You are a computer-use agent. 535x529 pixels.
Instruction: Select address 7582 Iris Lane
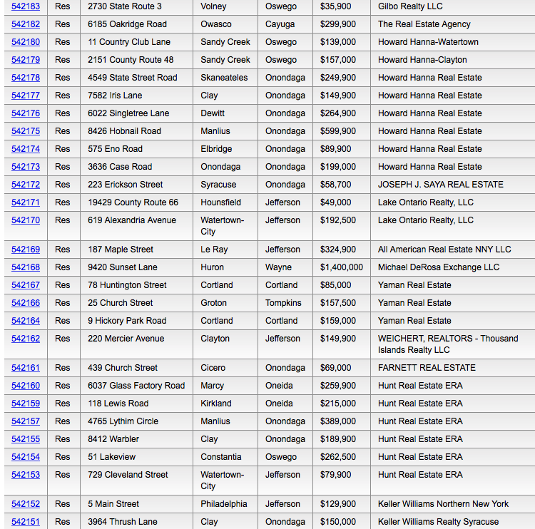(x=115, y=95)
